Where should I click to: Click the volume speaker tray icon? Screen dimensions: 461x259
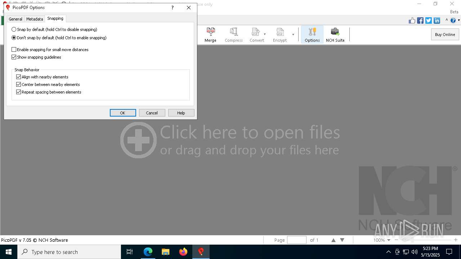pos(415,252)
